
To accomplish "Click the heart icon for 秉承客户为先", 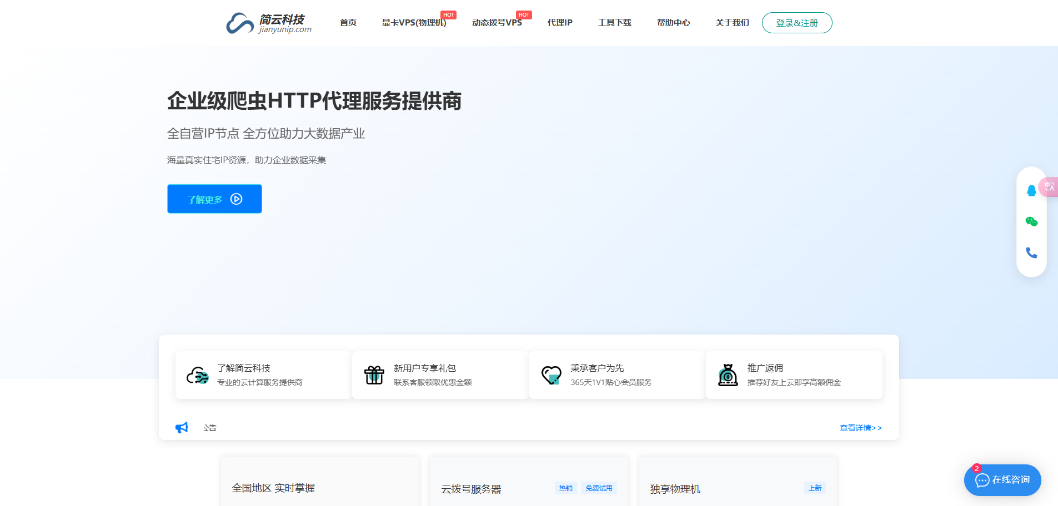I will (551, 375).
